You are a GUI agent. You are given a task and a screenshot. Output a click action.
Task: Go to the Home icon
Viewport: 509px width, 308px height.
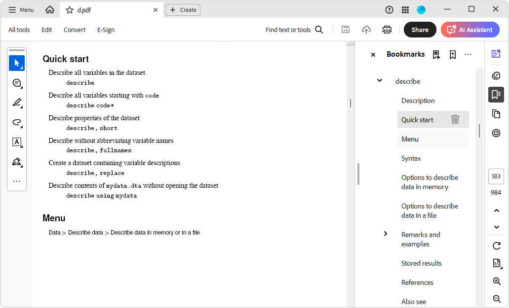coord(50,10)
